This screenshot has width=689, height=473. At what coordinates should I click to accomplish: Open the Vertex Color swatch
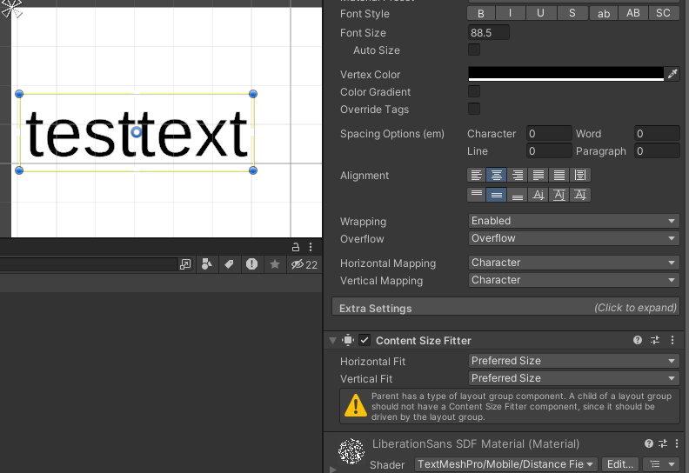tap(566, 74)
